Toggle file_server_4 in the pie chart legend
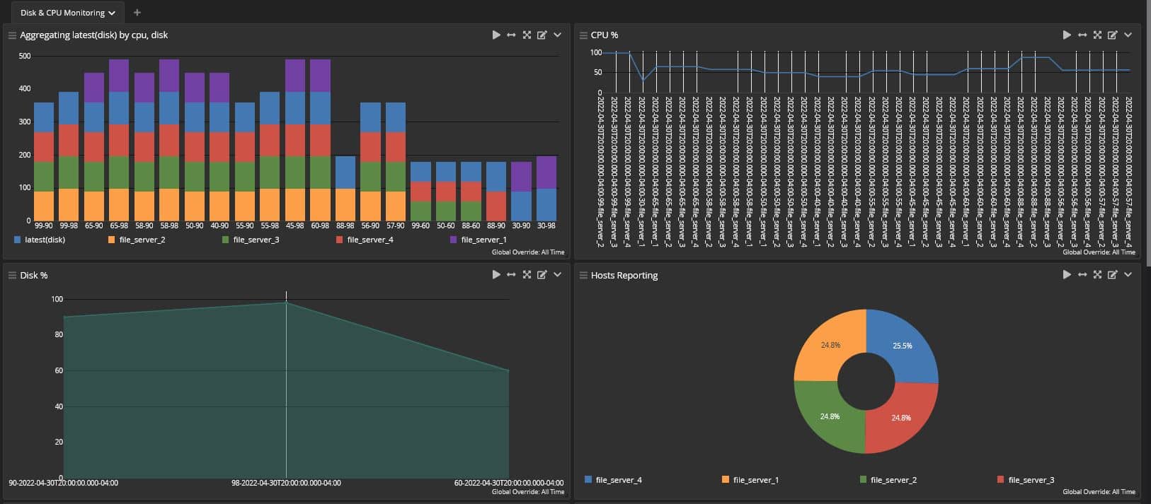Image resolution: width=1151 pixels, height=504 pixels. tap(618, 480)
